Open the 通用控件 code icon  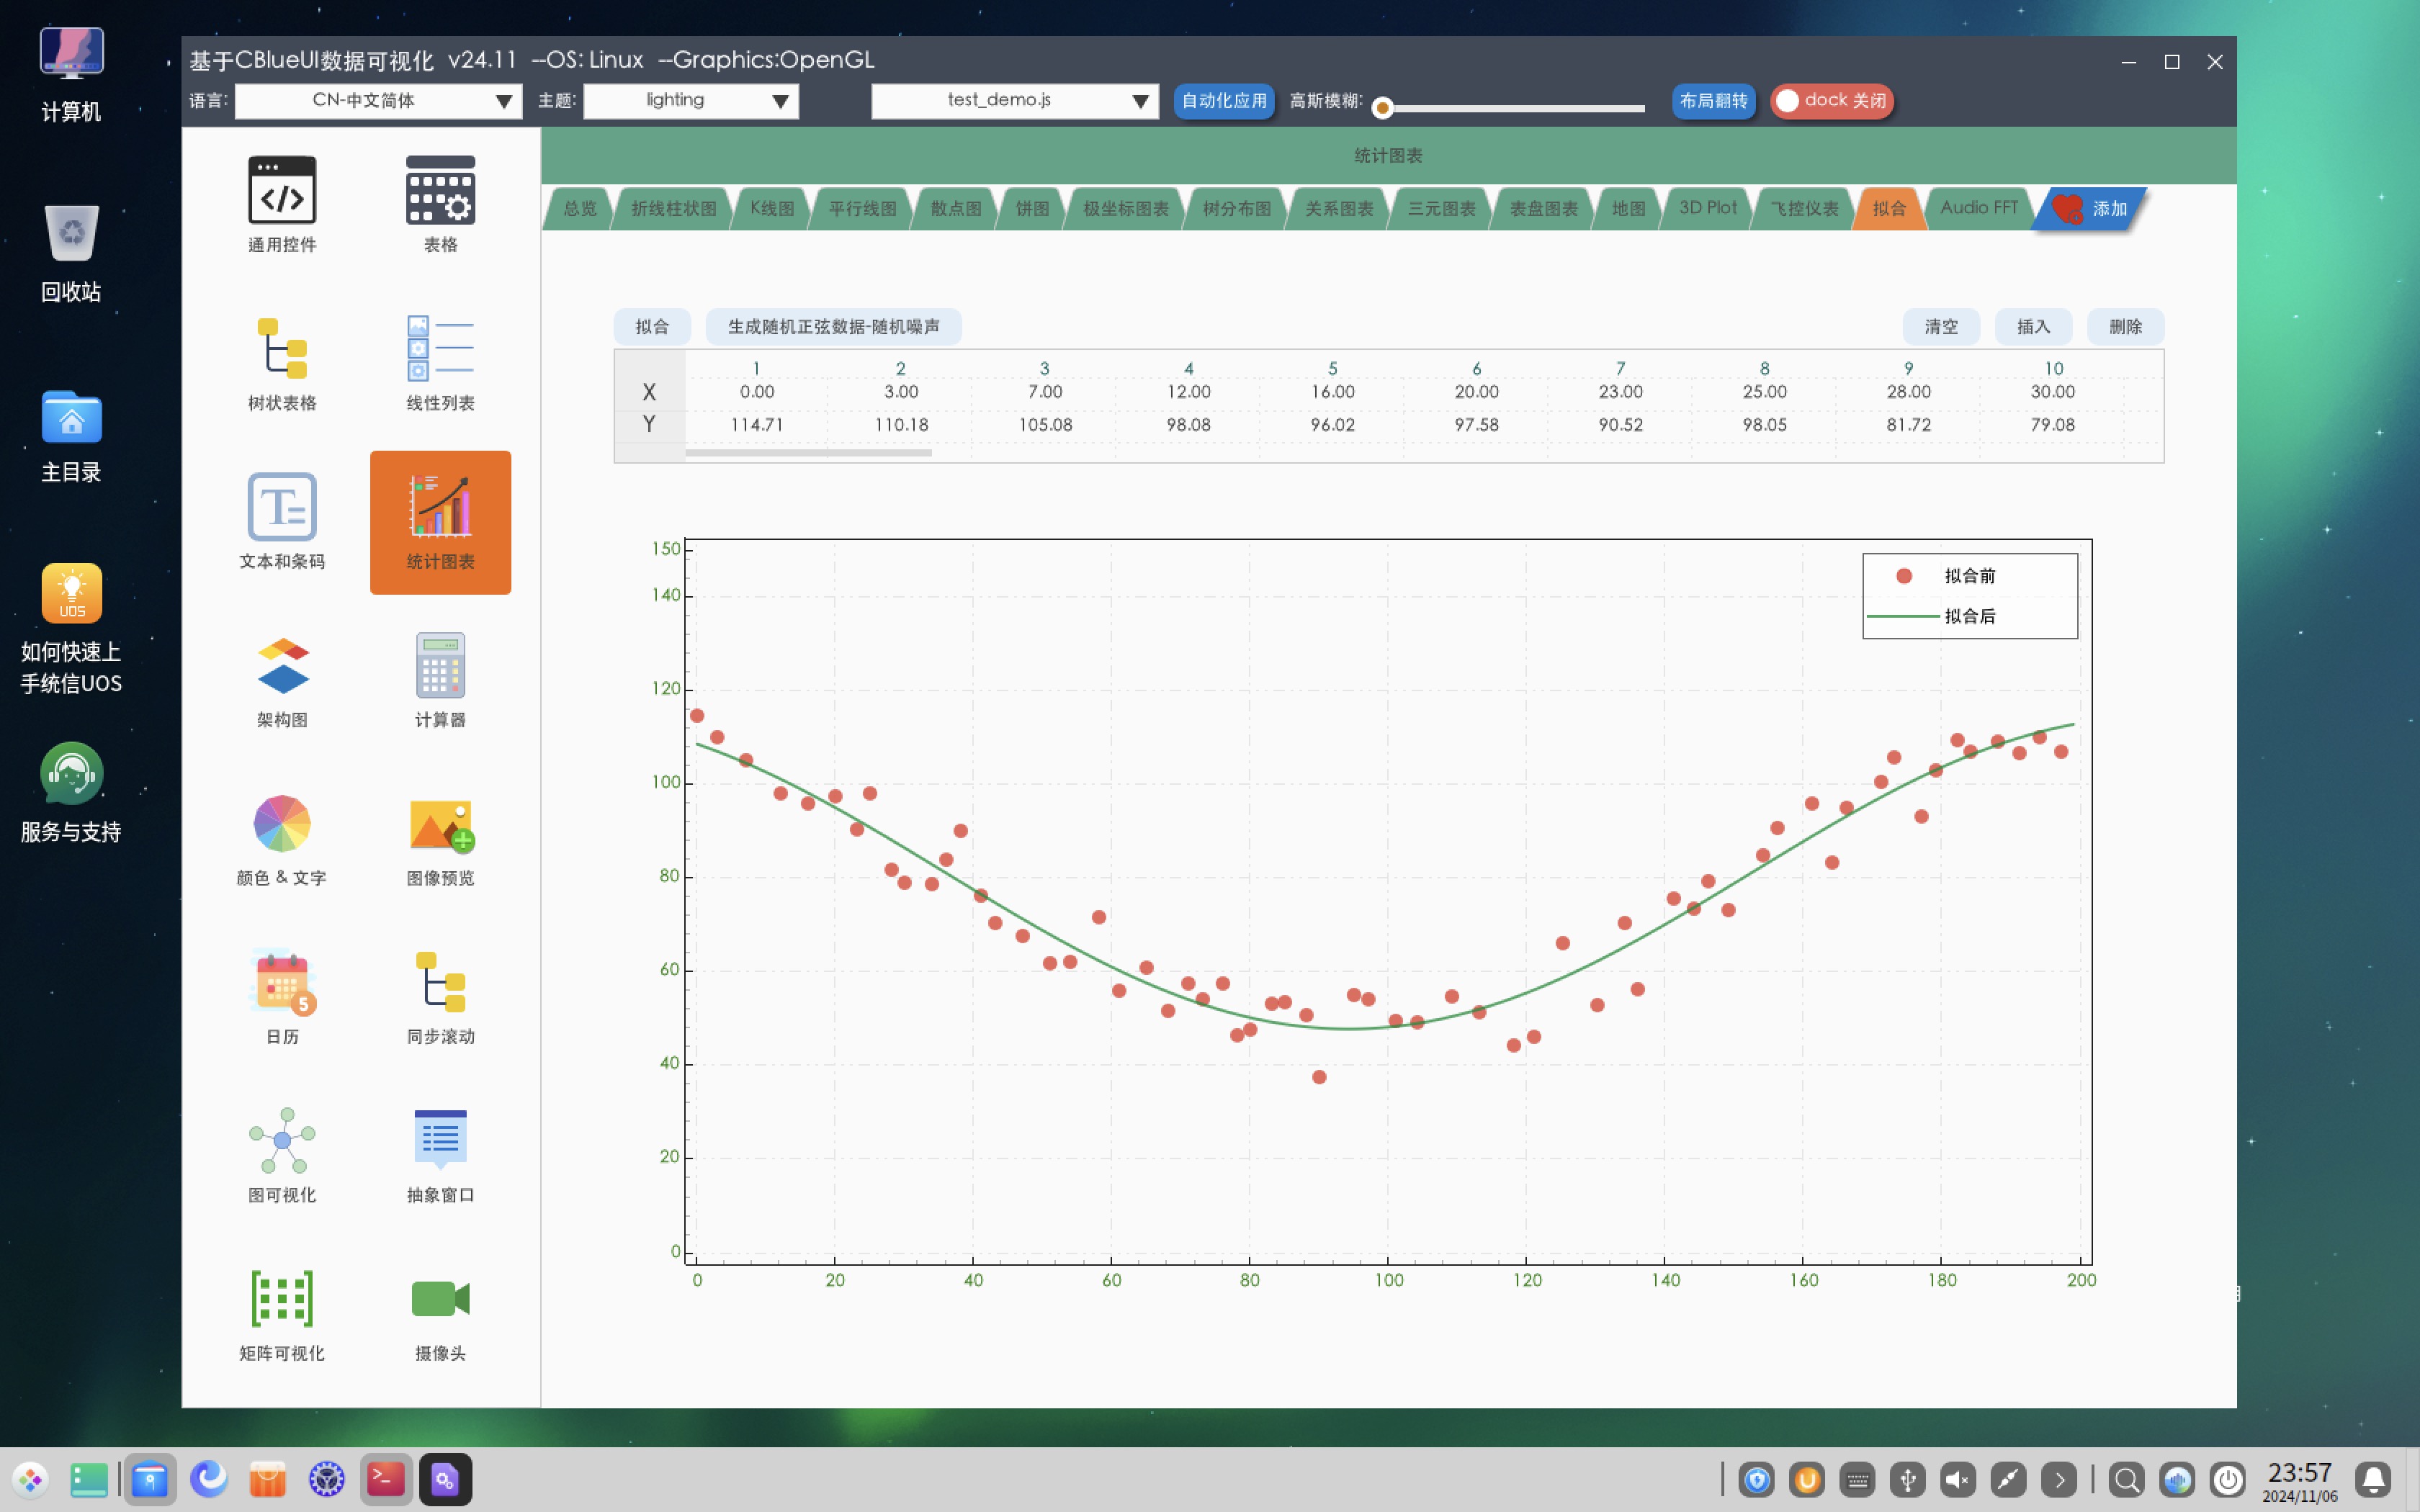pos(281,190)
